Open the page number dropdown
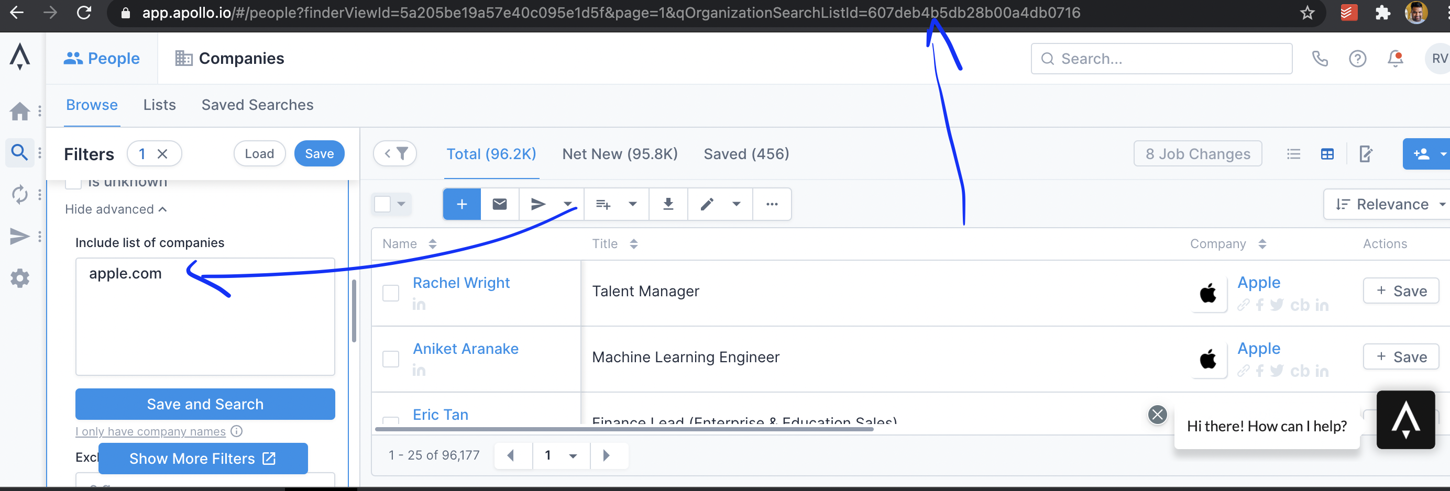1450x491 pixels. coord(573,455)
